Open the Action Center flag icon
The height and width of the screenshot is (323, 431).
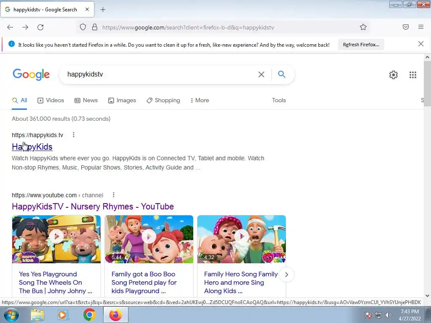[x=368, y=315]
